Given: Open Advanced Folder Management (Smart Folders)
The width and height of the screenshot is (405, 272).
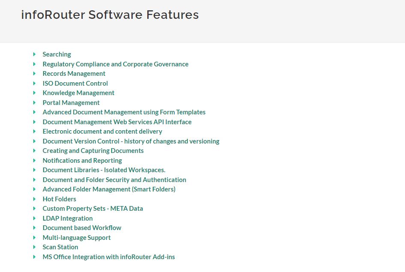Looking at the screenshot, I should [x=109, y=189].
